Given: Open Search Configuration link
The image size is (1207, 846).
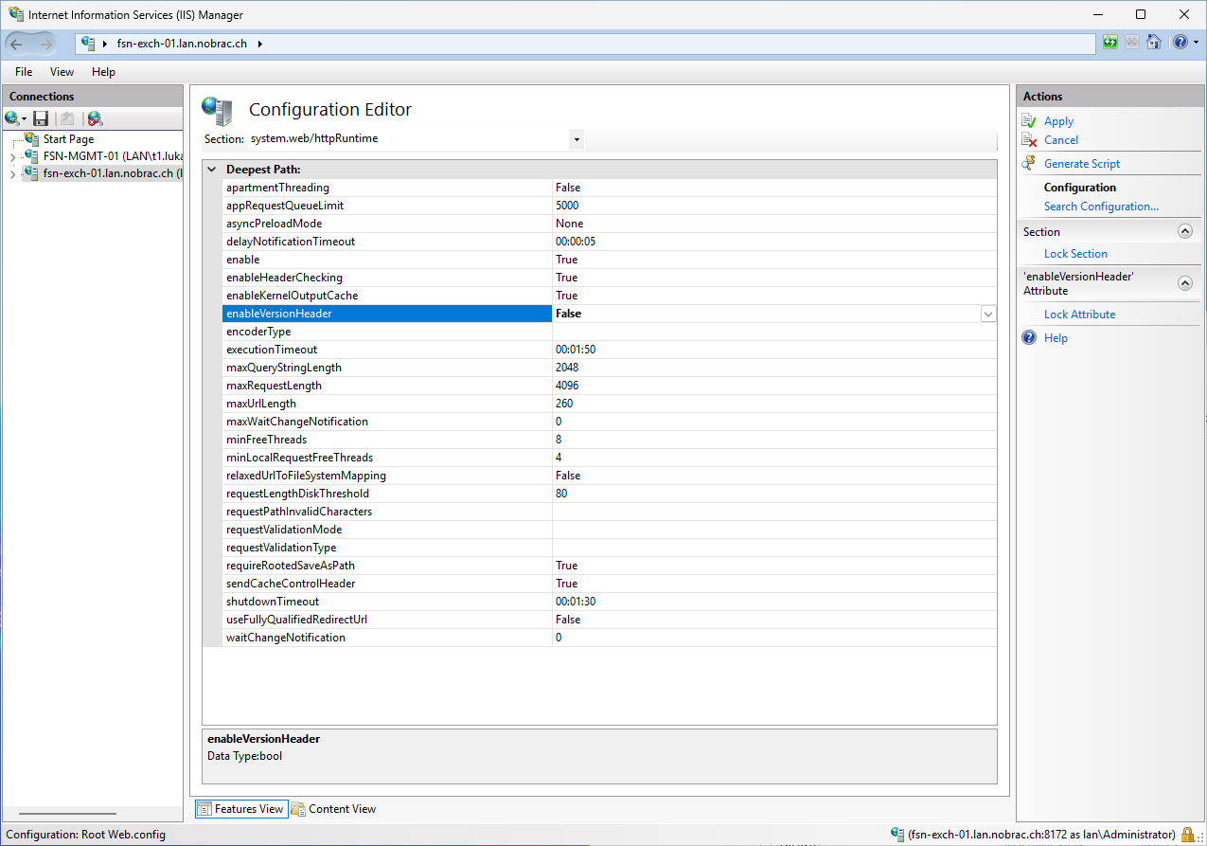Looking at the screenshot, I should 1101,207.
